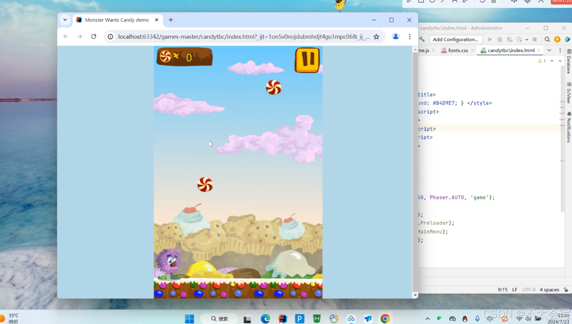
Task: Open the Chrome profile avatar menu
Action: 395,37
